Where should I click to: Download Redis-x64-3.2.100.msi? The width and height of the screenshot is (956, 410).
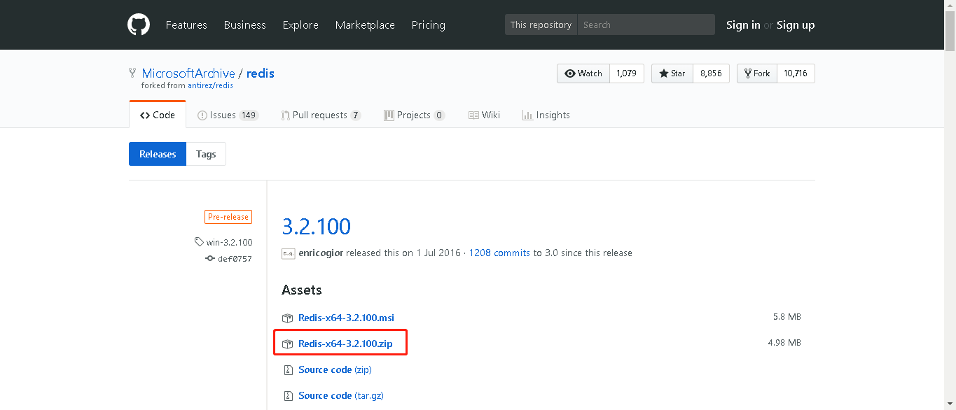click(346, 318)
